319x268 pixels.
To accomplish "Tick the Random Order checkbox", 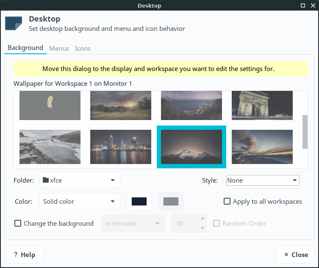I will [216, 224].
